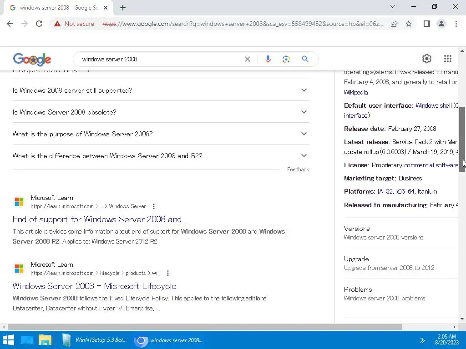
Task: Bookmark this page with the star
Action: tap(409, 24)
